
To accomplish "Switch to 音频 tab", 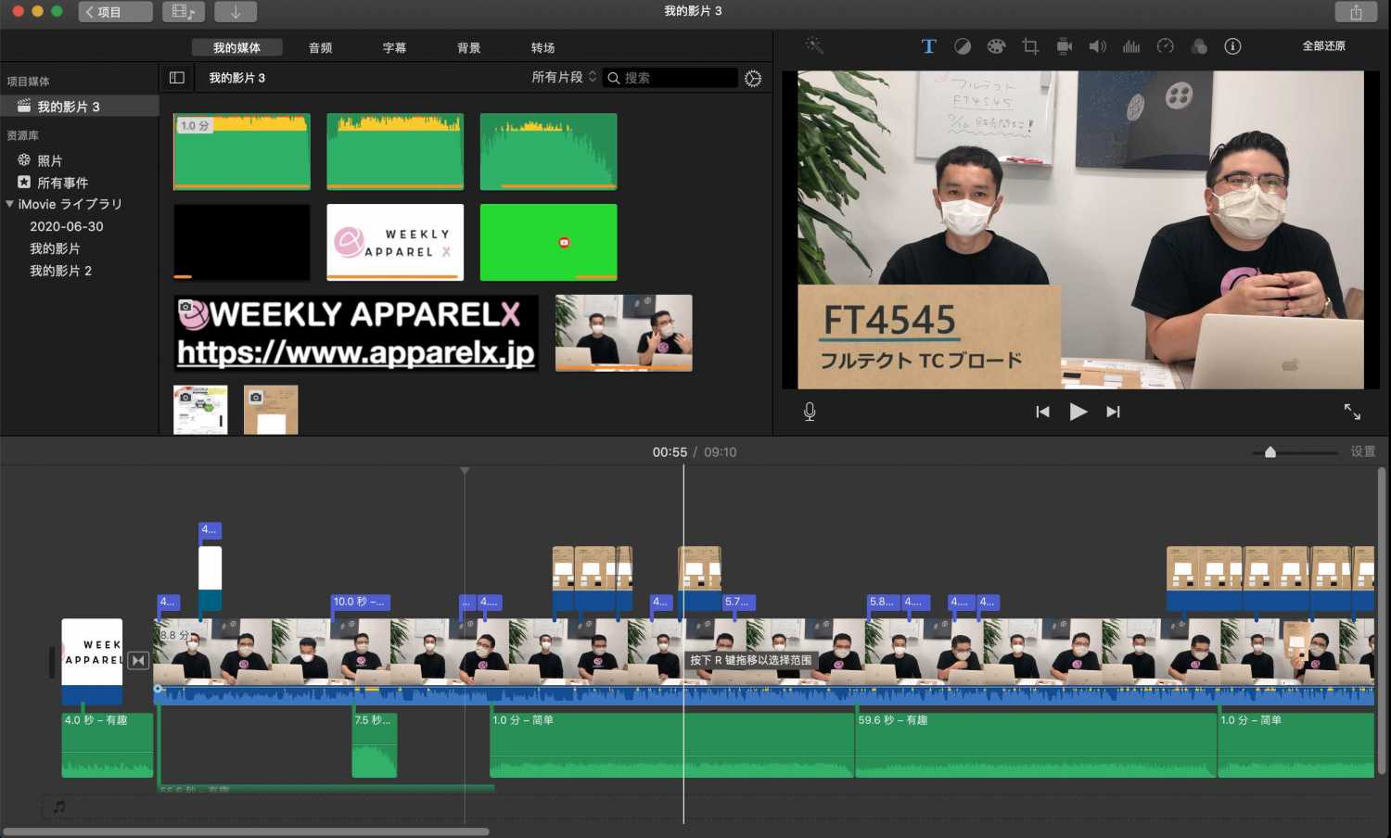I will click(320, 47).
